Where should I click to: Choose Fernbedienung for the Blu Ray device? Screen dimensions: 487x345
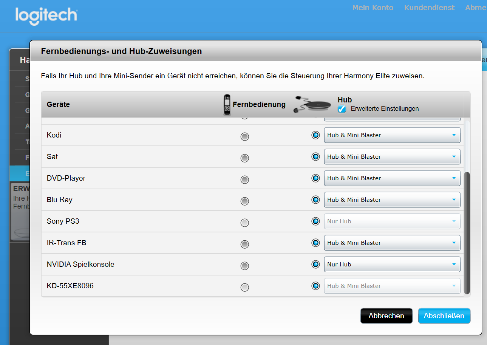[245, 201]
